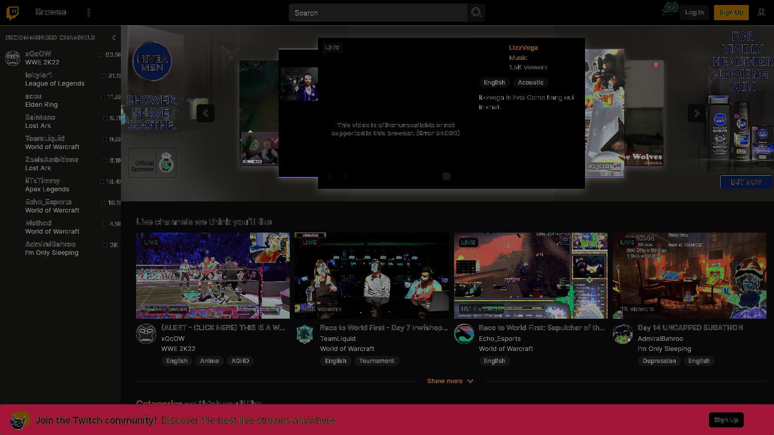This screenshot has width=774, height=435.
Task: Show the previous stream in the carousel
Action: pyautogui.click(x=206, y=113)
